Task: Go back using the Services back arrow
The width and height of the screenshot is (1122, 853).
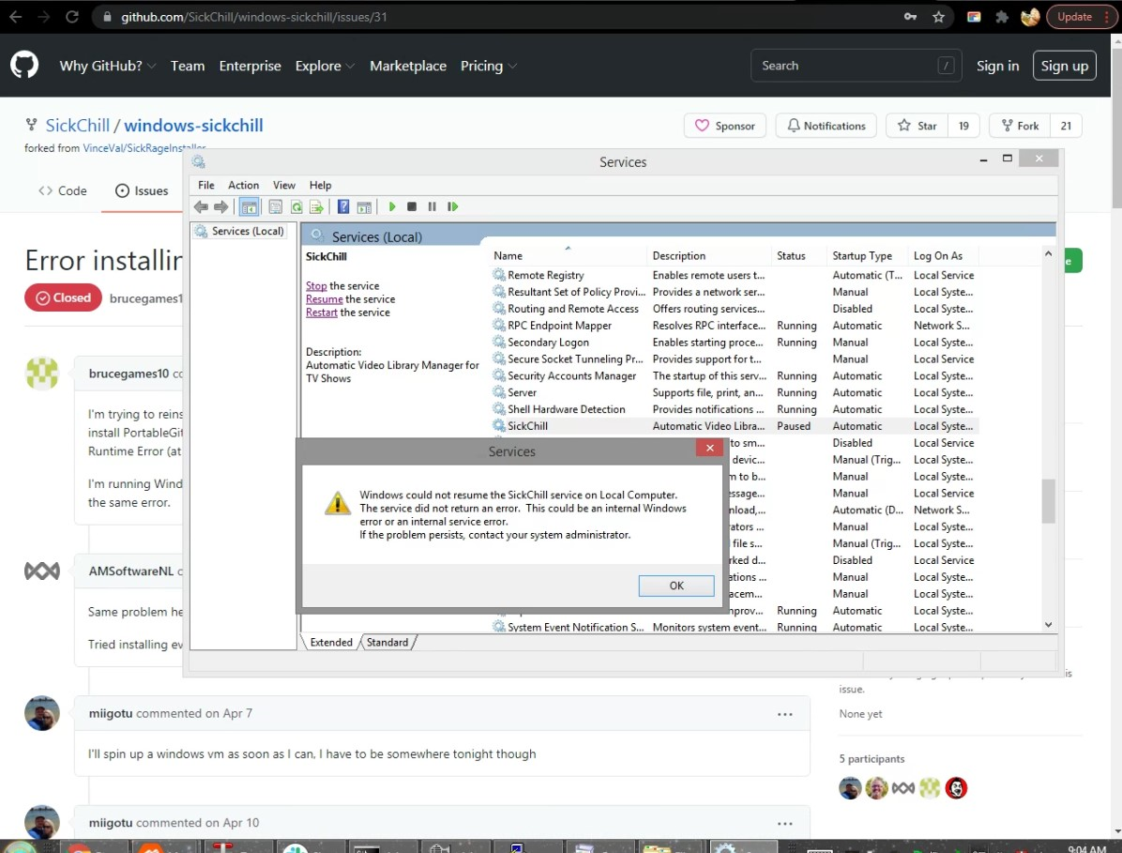Action: (x=201, y=206)
